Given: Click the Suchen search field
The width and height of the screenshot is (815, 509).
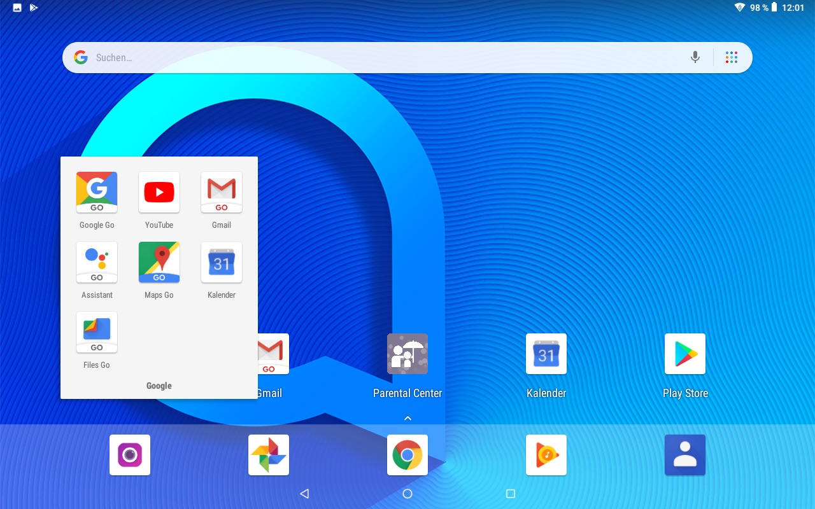Looking at the screenshot, I should 407,57.
